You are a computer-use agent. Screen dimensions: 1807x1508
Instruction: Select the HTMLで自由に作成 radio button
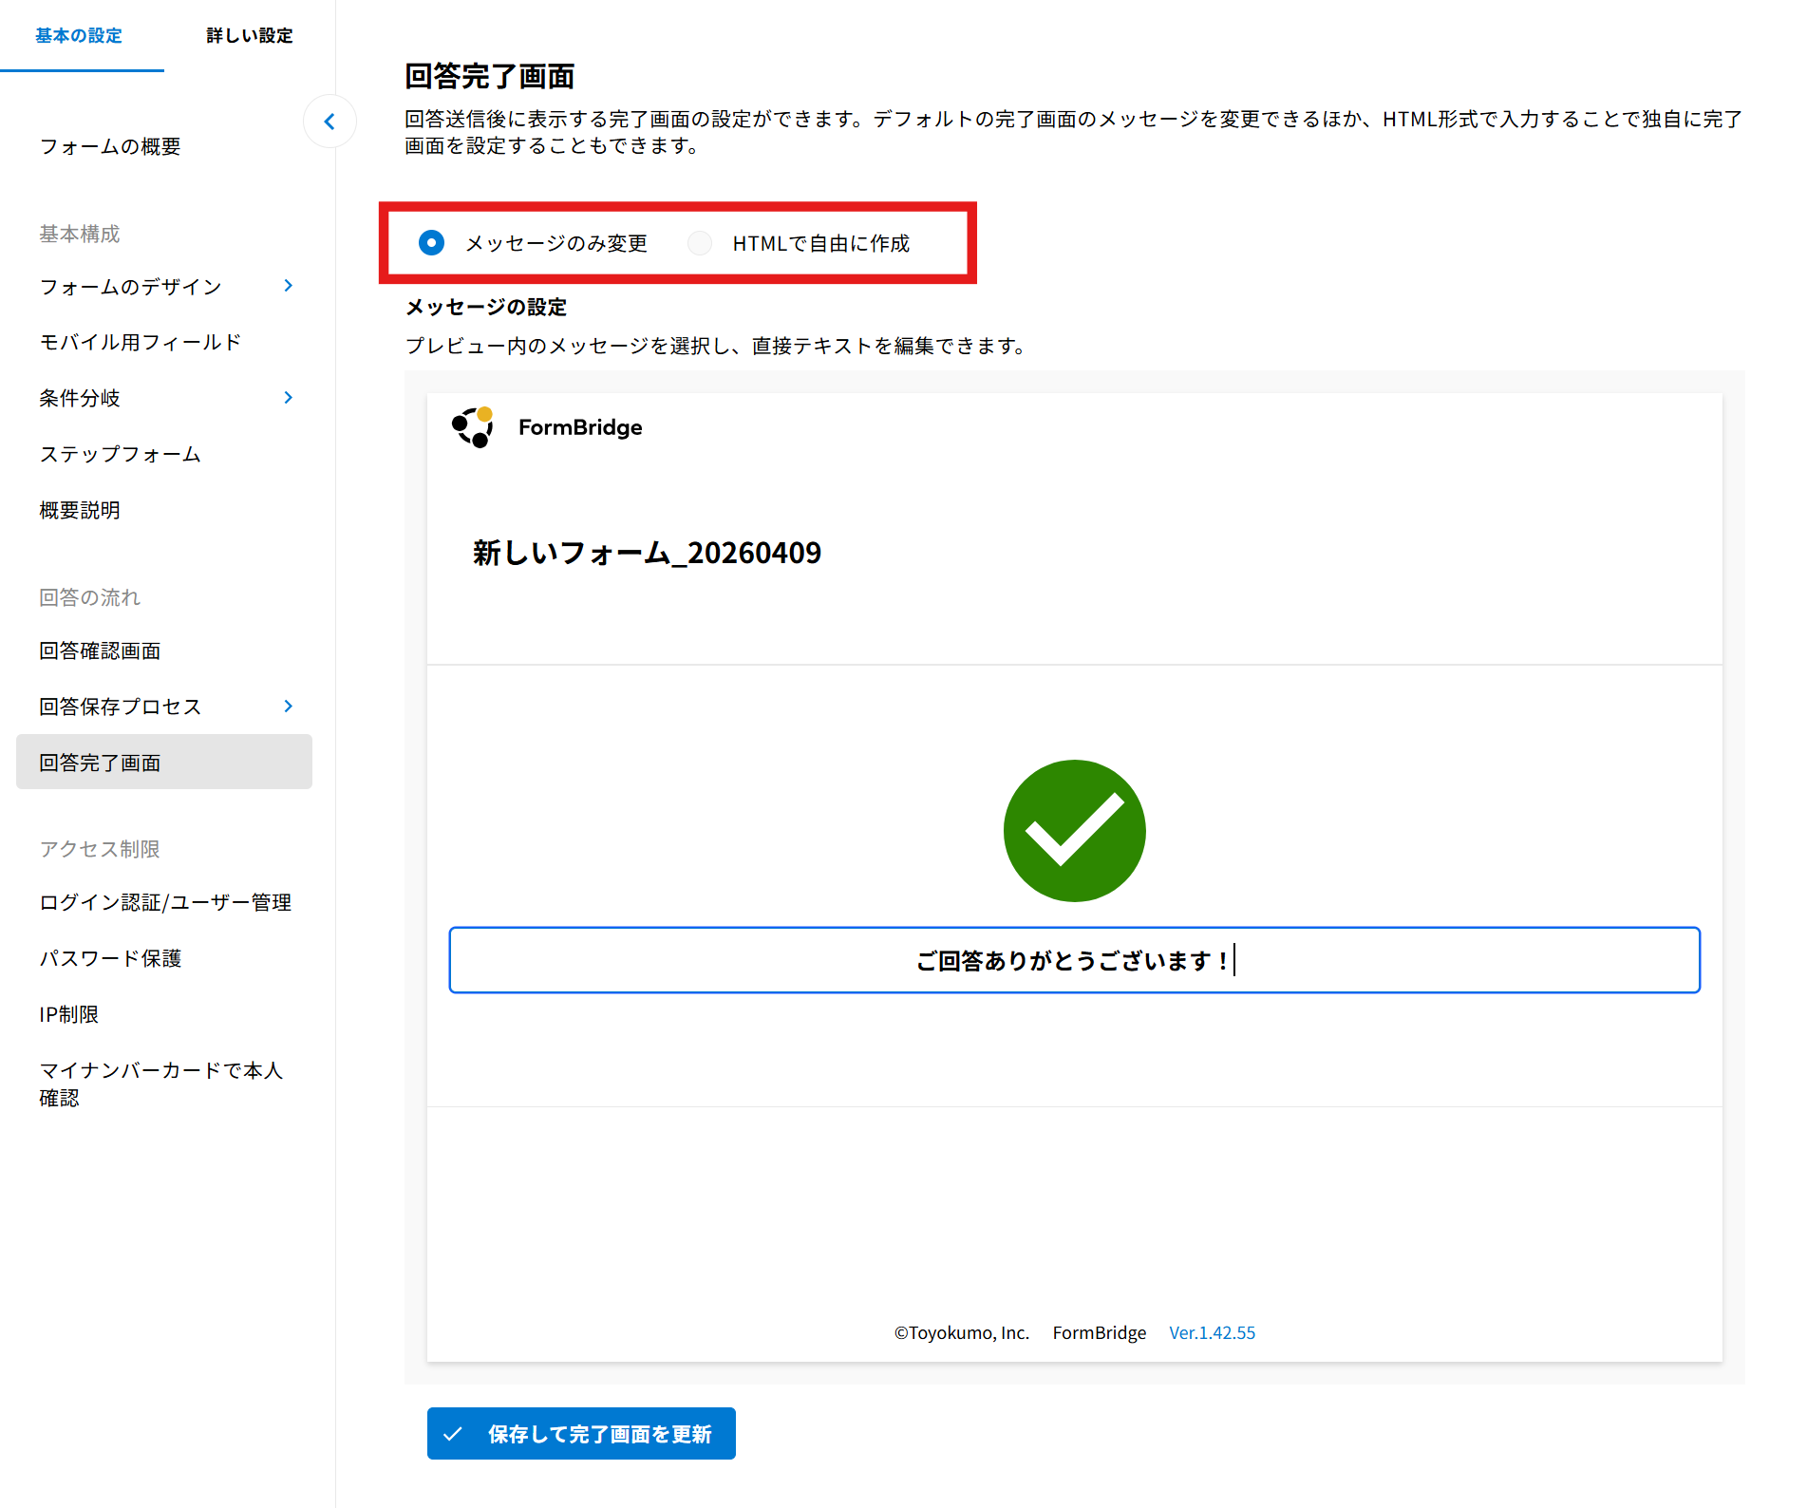click(x=700, y=243)
